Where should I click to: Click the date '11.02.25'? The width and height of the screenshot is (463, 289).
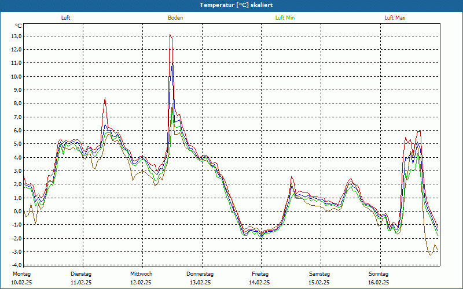click(x=81, y=283)
